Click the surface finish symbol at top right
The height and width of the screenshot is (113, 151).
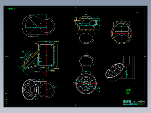click(138, 12)
